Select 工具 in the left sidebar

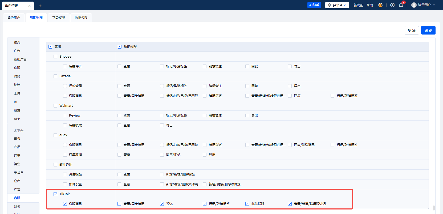(x=17, y=93)
